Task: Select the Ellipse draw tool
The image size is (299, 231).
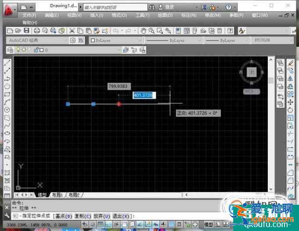Action: pyautogui.click(x=7, y=133)
